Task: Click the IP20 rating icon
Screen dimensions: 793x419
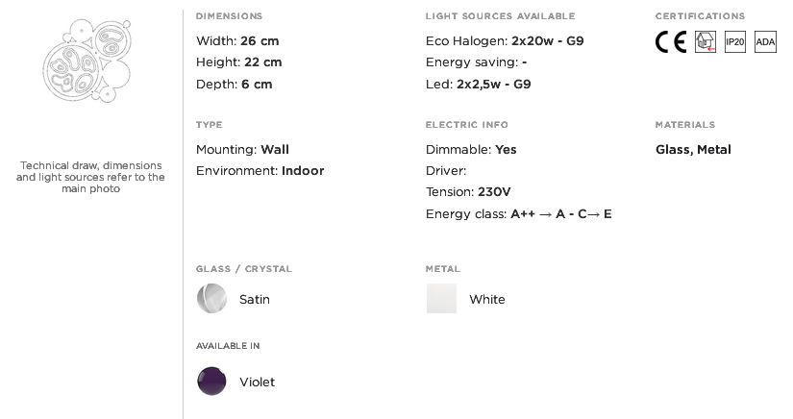Action: pos(734,42)
